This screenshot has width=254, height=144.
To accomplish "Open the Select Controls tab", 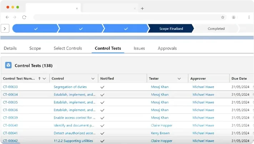I will click(68, 48).
